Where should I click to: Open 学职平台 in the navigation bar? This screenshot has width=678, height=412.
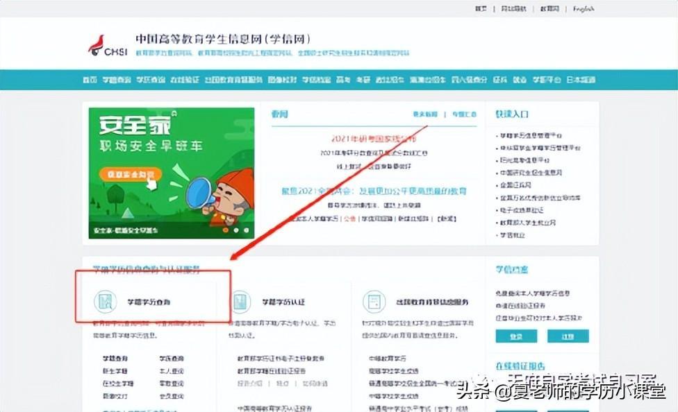(547, 80)
